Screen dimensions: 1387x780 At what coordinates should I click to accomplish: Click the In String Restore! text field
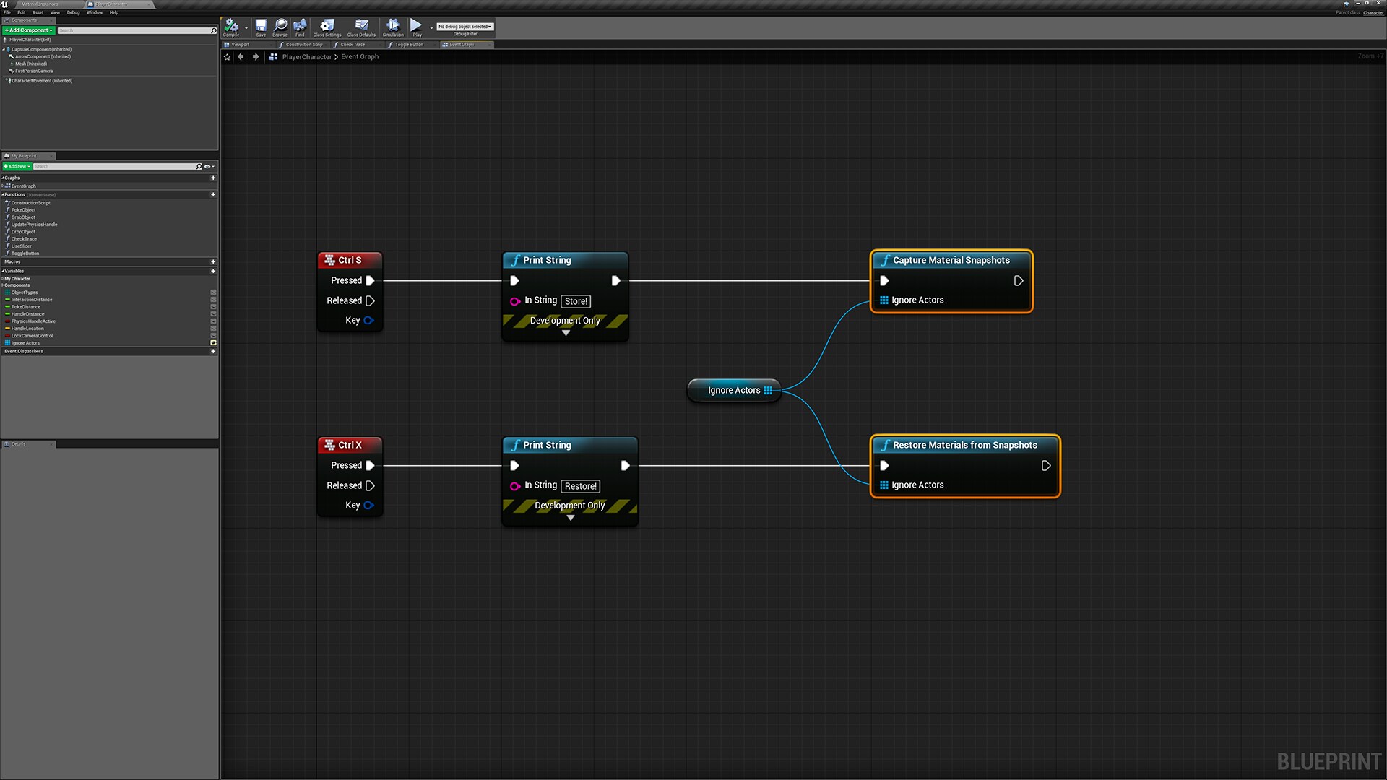click(x=580, y=486)
